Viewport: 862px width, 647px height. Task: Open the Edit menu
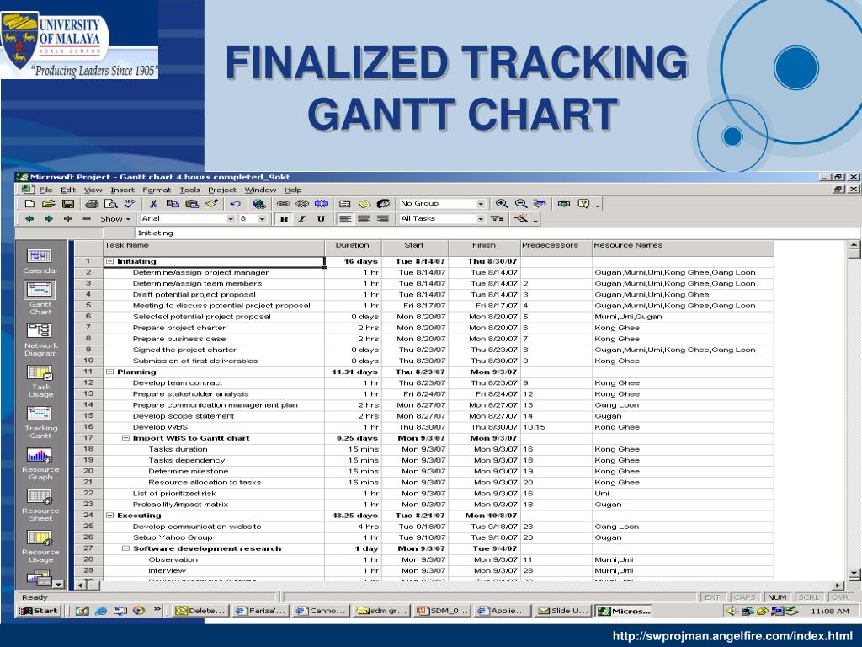pos(68,190)
